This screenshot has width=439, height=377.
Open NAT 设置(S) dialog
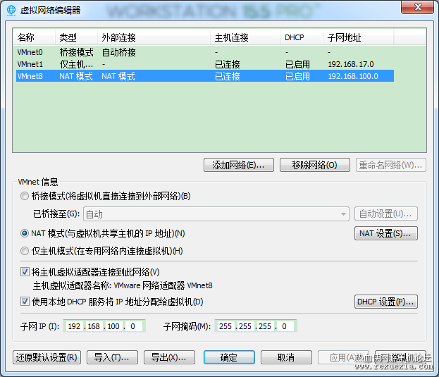pyautogui.click(x=386, y=233)
